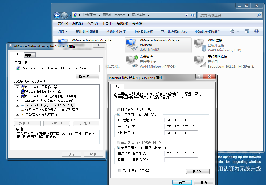
Task: Toggle 链路层拓扑发现响应程序 checkbox
Action: tap(17, 114)
